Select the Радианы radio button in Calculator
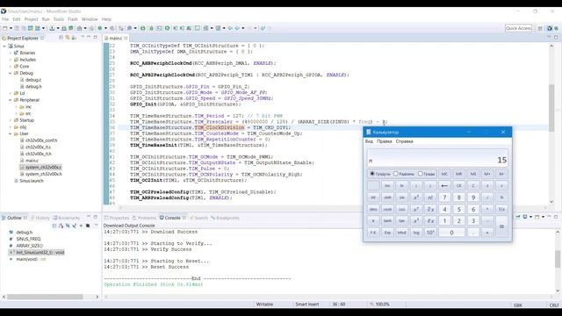The width and height of the screenshot is (562, 316). (396, 174)
